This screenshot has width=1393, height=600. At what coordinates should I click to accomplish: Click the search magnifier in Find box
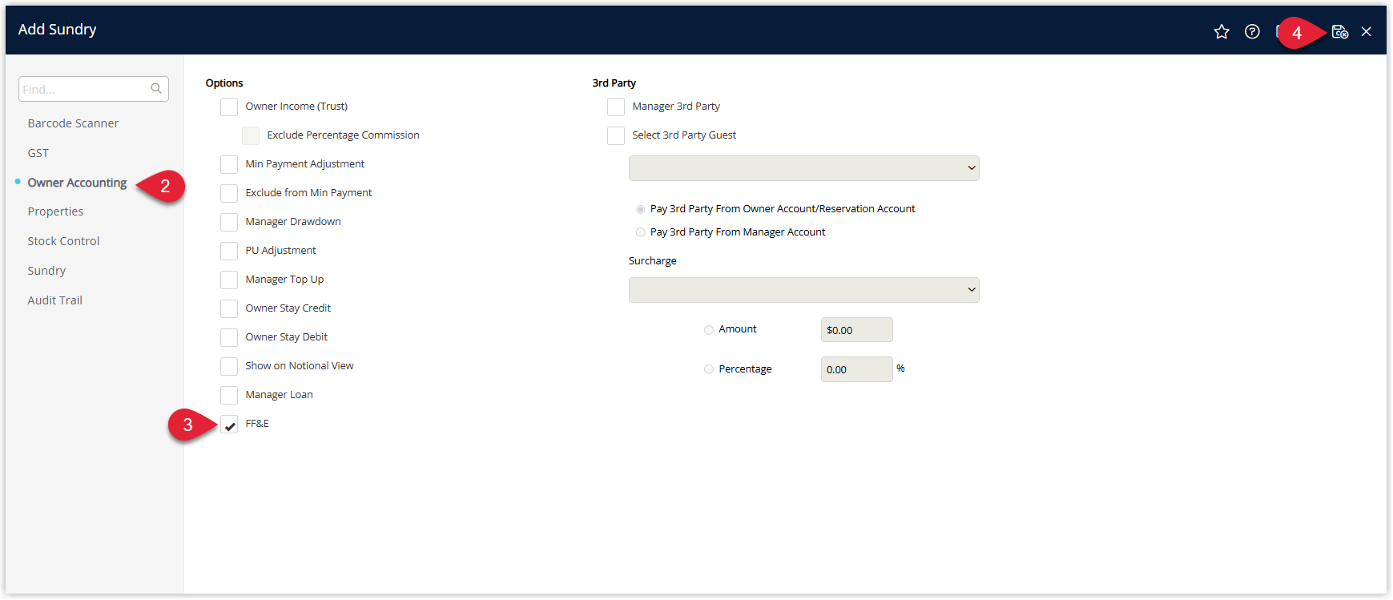click(x=156, y=89)
